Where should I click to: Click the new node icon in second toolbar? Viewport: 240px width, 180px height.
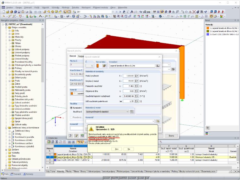(4, 16)
